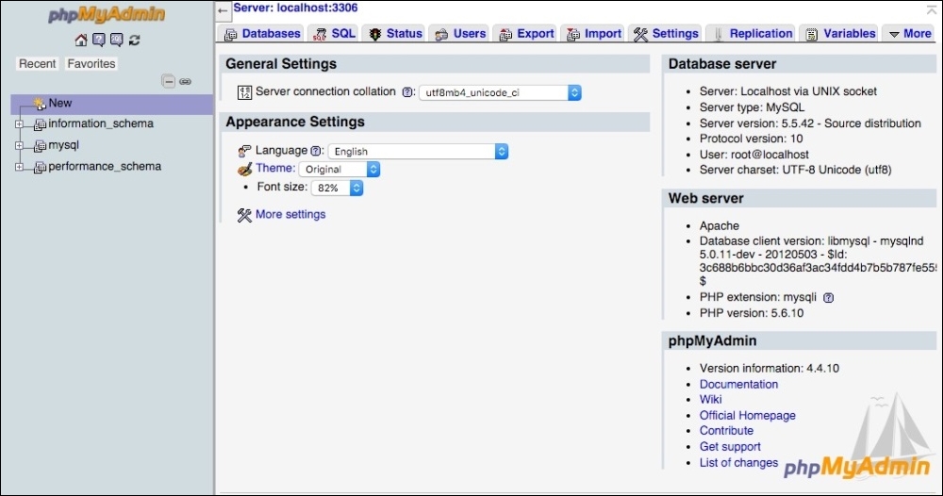The image size is (943, 496).
Task: Click the 'Server type: MySQL' text
Action: click(752, 107)
